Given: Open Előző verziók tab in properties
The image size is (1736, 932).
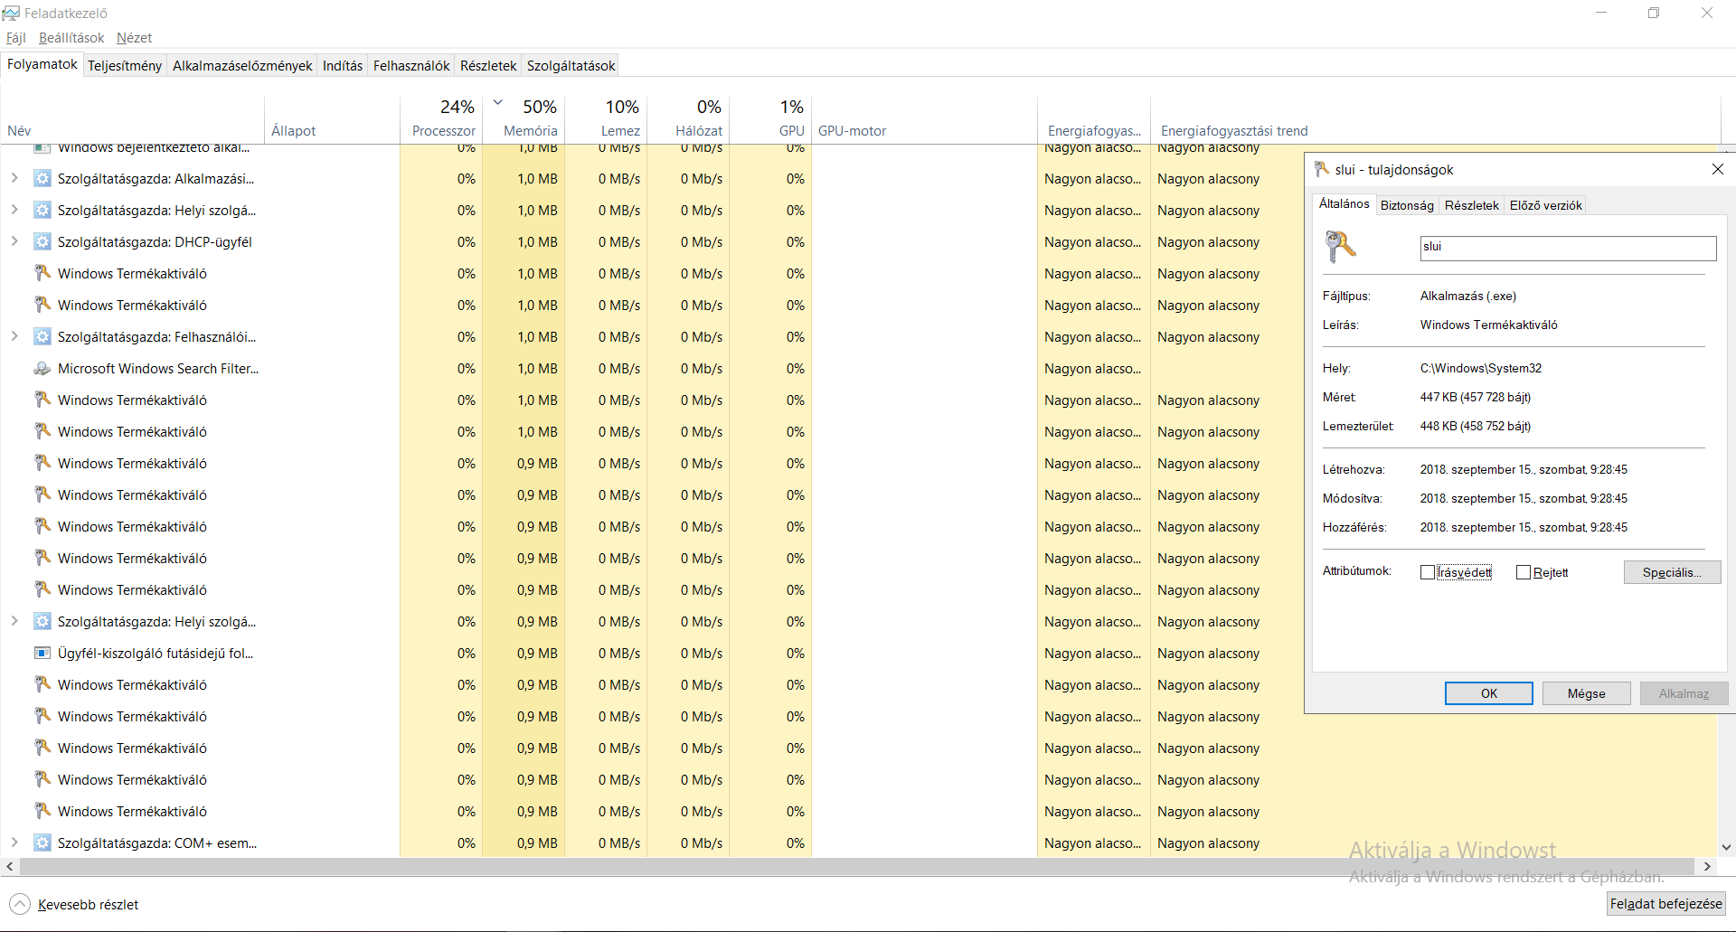Looking at the screenshot, I should coord(1546,205).
